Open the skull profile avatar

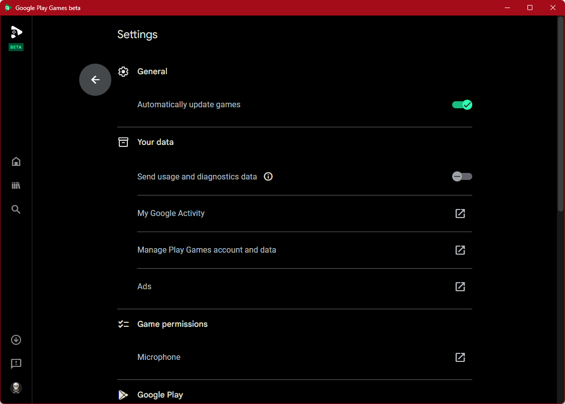tap(16, 387)
